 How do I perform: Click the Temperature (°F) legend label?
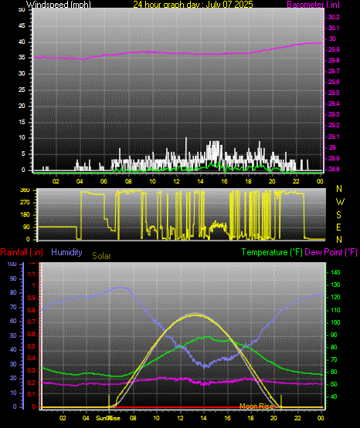tap(272, 252)
